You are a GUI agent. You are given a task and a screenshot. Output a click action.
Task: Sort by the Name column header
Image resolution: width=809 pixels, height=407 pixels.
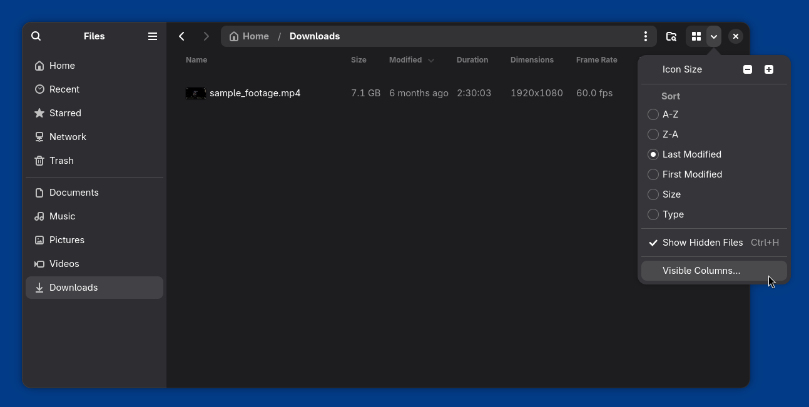pos(196,60)
